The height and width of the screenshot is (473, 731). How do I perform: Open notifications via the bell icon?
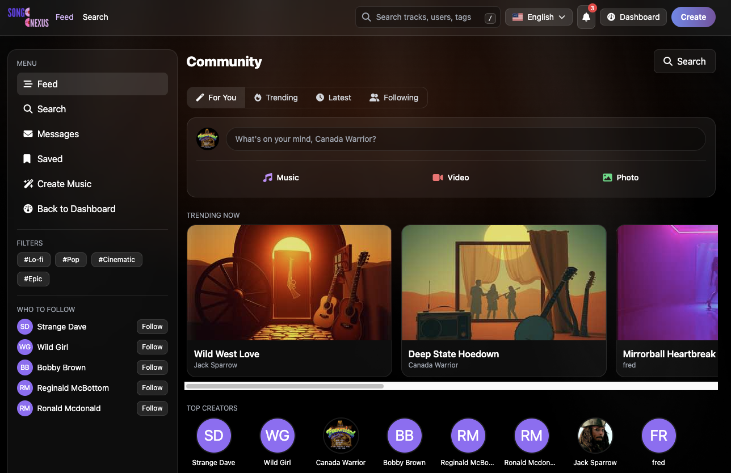coord(586,17)
